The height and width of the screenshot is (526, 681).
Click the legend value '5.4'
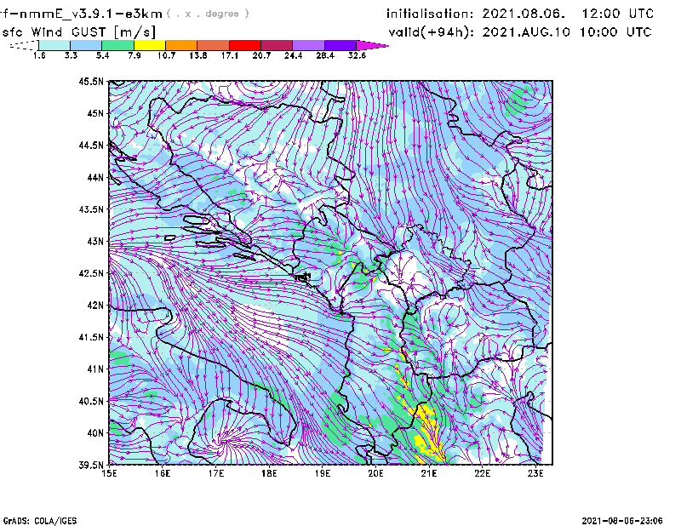[102, 55]
